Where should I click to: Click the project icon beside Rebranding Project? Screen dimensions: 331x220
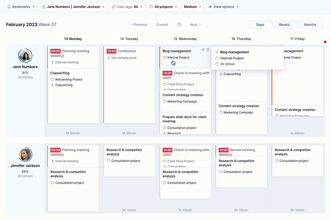pos(53,80)
